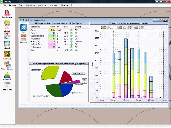Open the Visualizza menu
The width and height of the screenshot is (171, 128).
click(x=42, y=5)
